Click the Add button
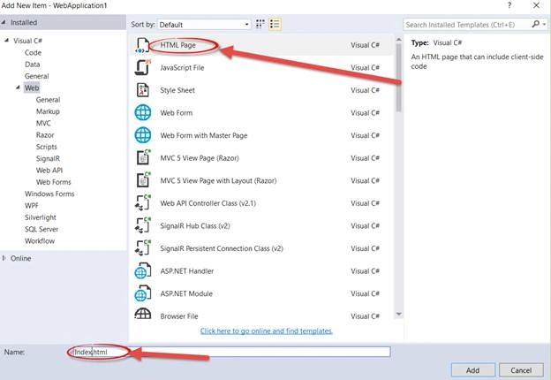 472,370
